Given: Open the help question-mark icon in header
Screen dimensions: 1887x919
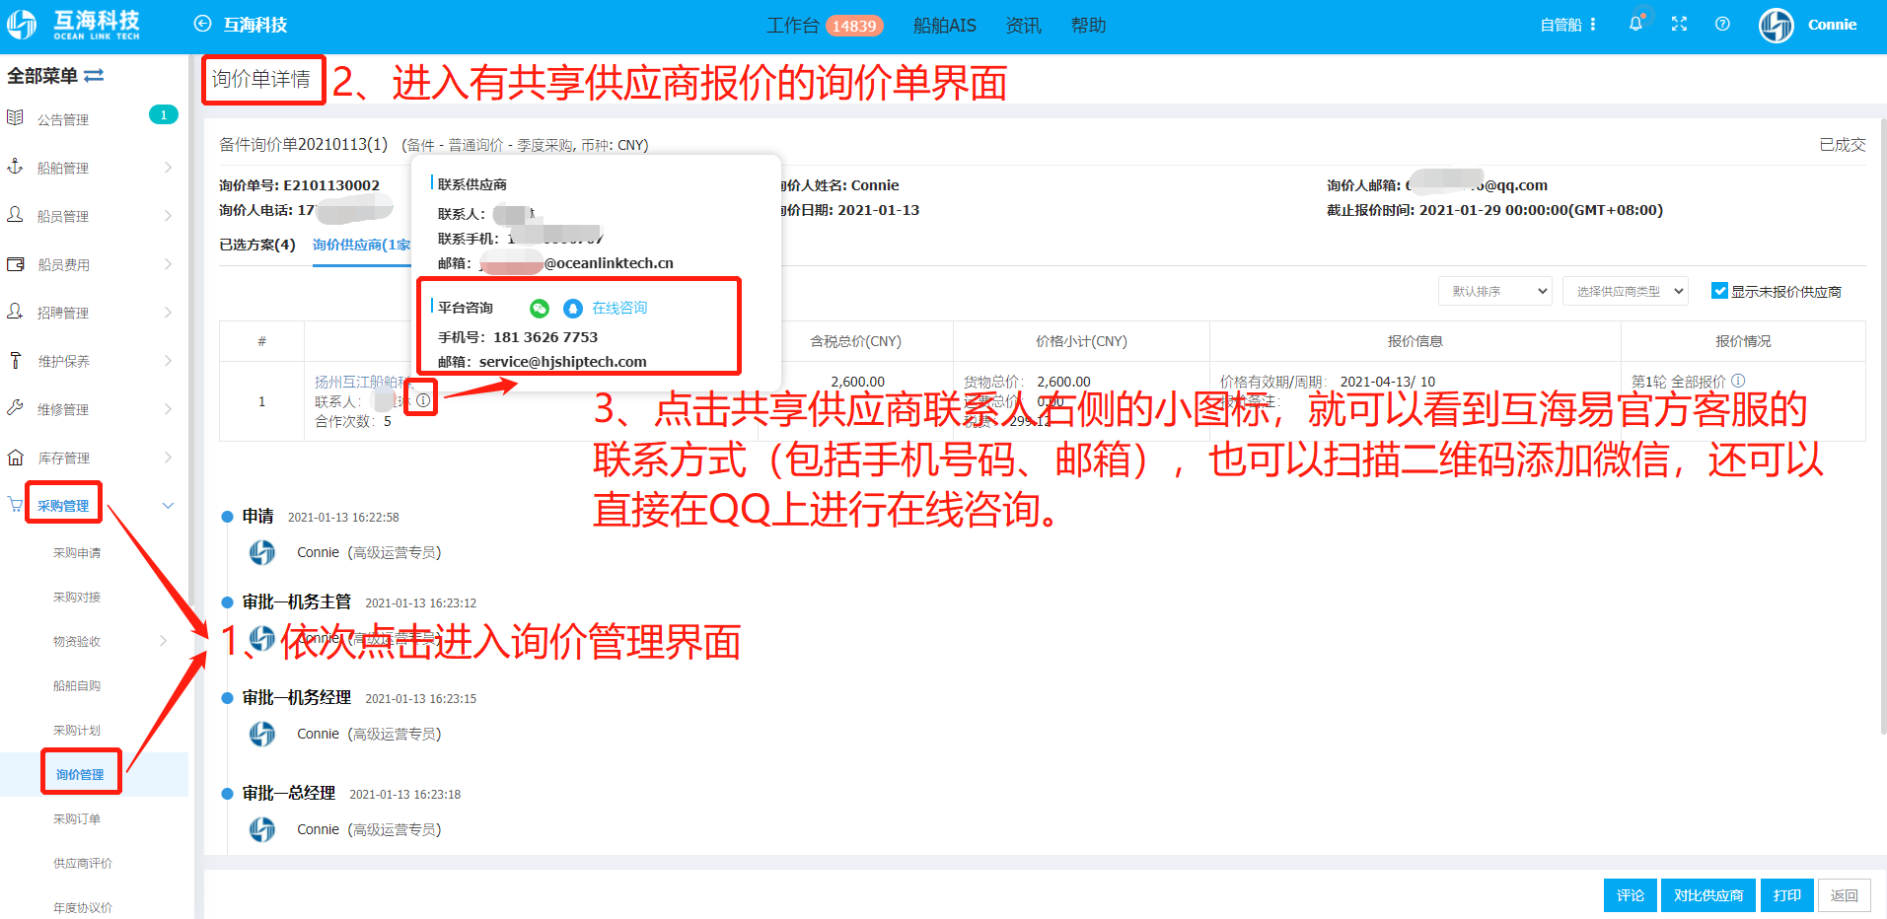Looking at the screenshot, I should (1722, 24).
